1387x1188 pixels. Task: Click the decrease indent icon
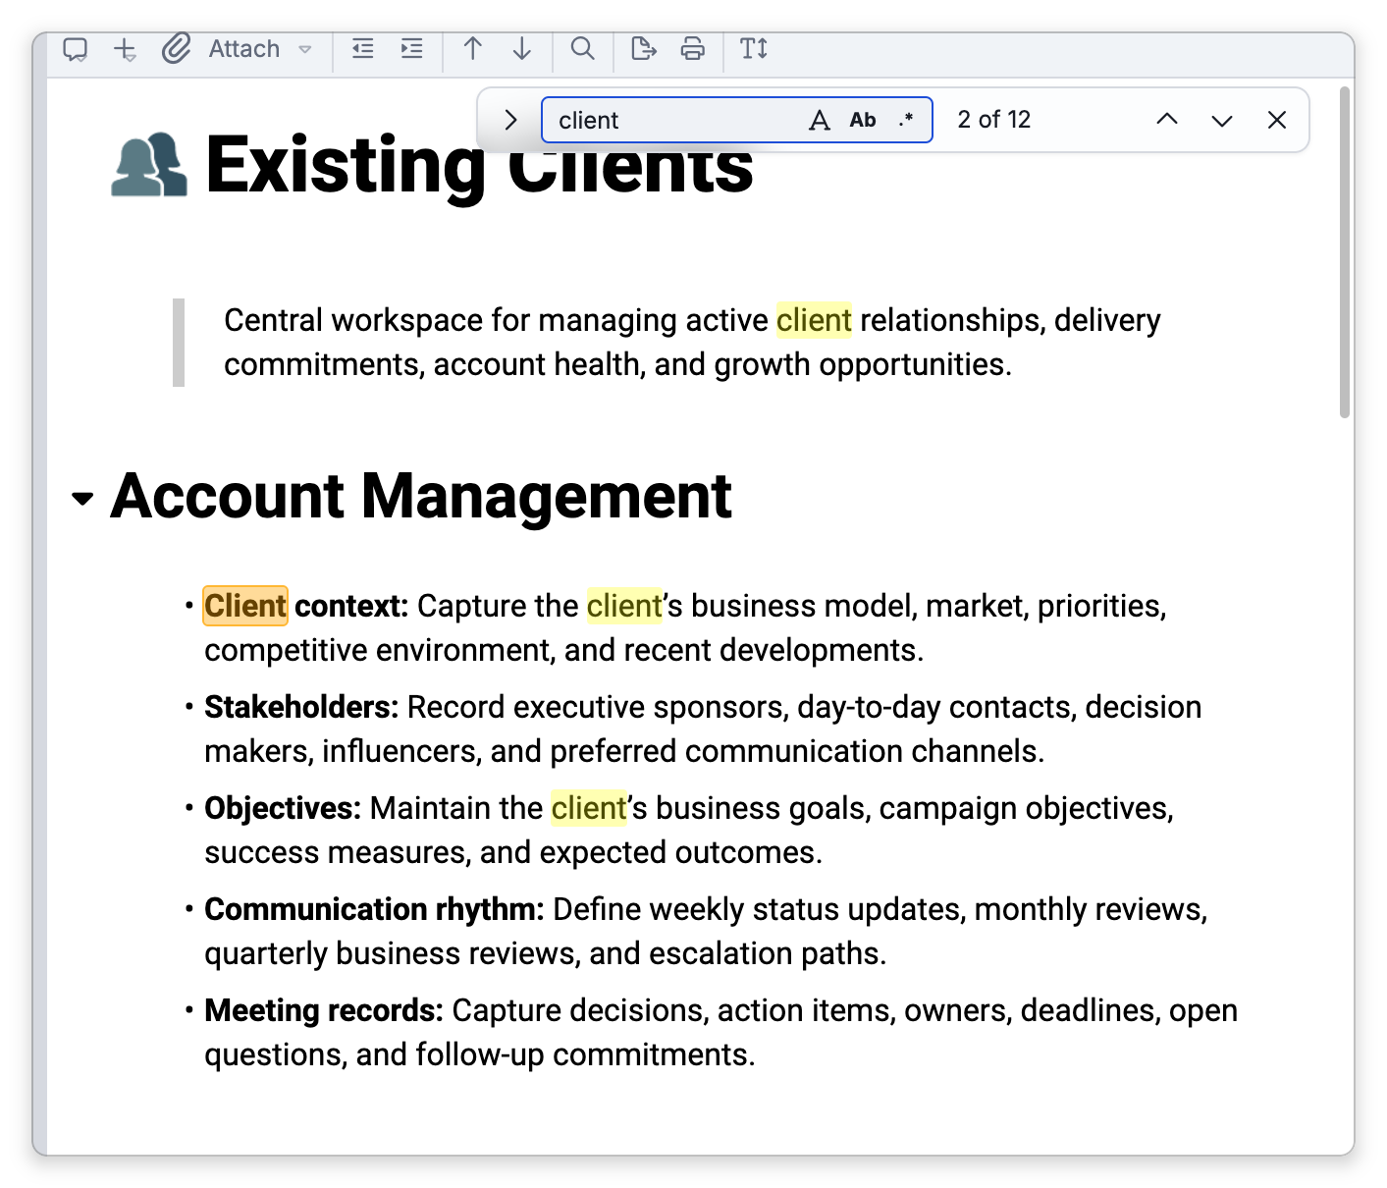pyautogui.click(x=363, y=48)
